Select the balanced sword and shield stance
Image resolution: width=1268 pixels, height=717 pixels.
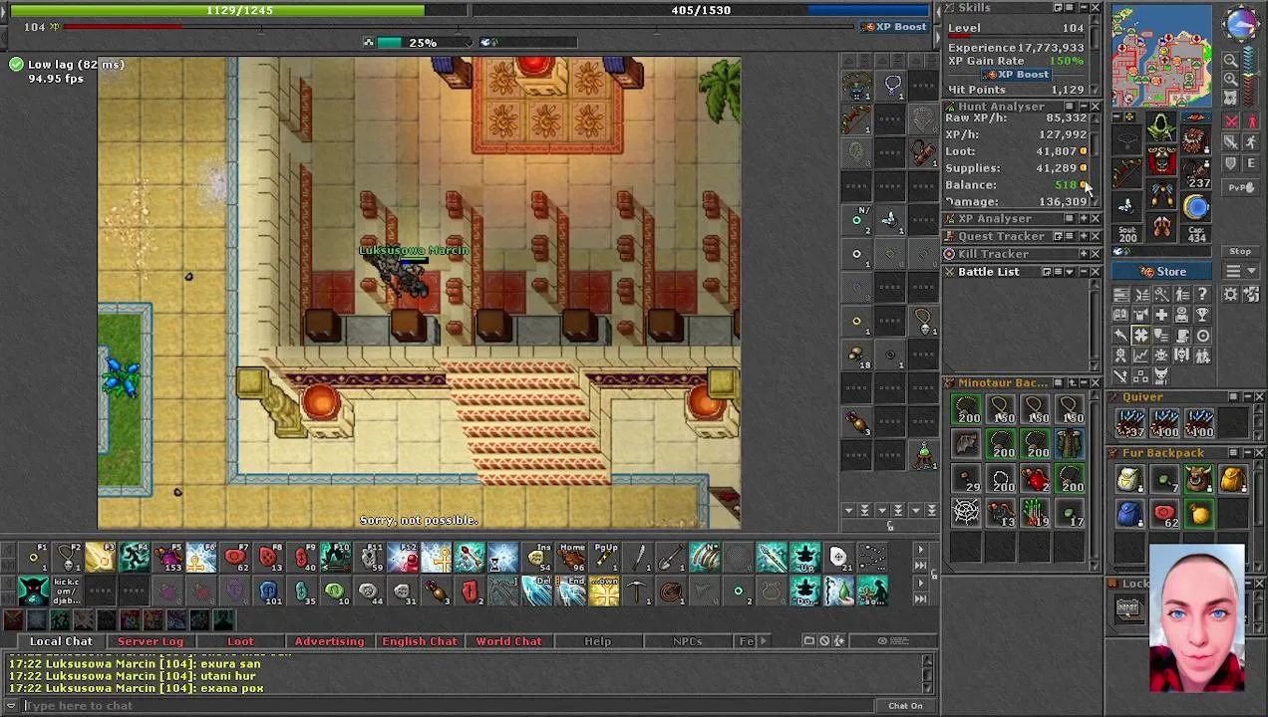pos(1232,142)
